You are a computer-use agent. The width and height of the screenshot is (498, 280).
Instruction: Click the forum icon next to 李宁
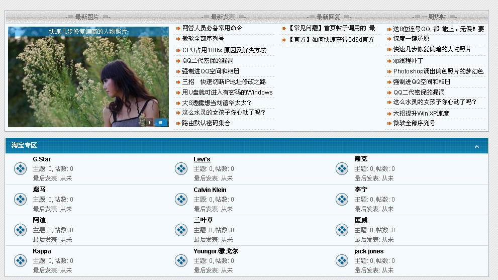click(342, 200)
